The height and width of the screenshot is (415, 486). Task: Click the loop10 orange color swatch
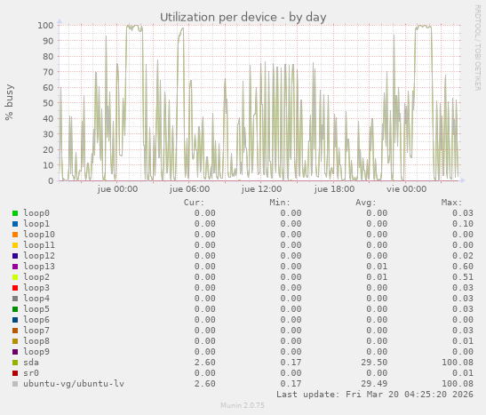(15, 235)
